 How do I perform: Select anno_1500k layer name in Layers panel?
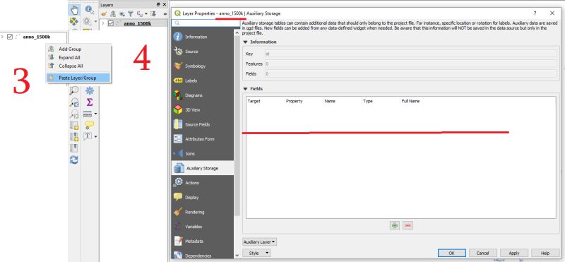coord(137,23)
